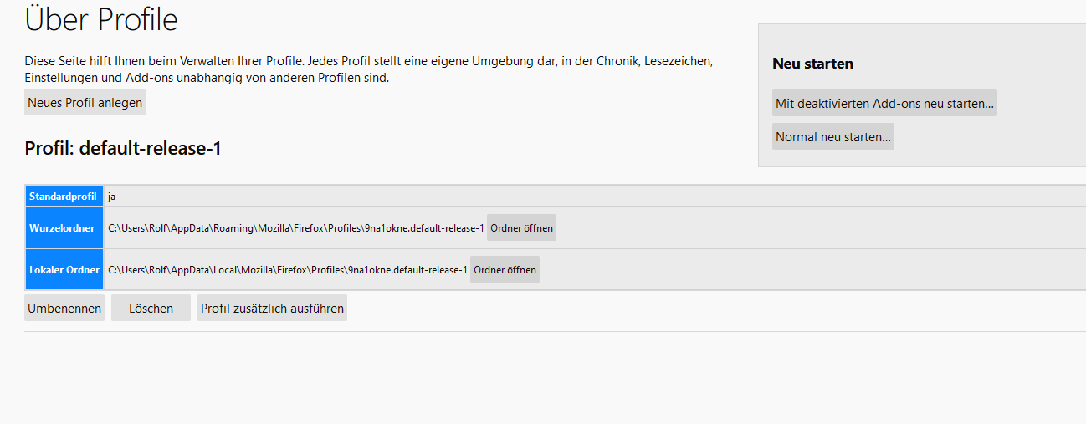Viewport: 1086px width, 424px height.
Task: Click the Über Profile page heading
Action: pos(101,19)
